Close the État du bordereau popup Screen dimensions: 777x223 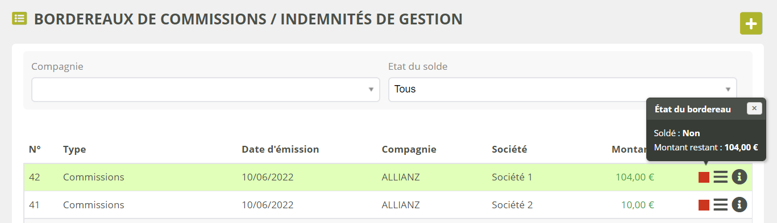click(754, 108)
